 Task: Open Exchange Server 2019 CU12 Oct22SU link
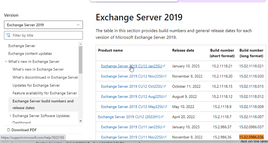coord(132,86)
